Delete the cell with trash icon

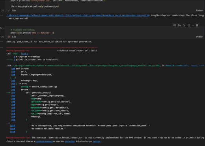197,25
